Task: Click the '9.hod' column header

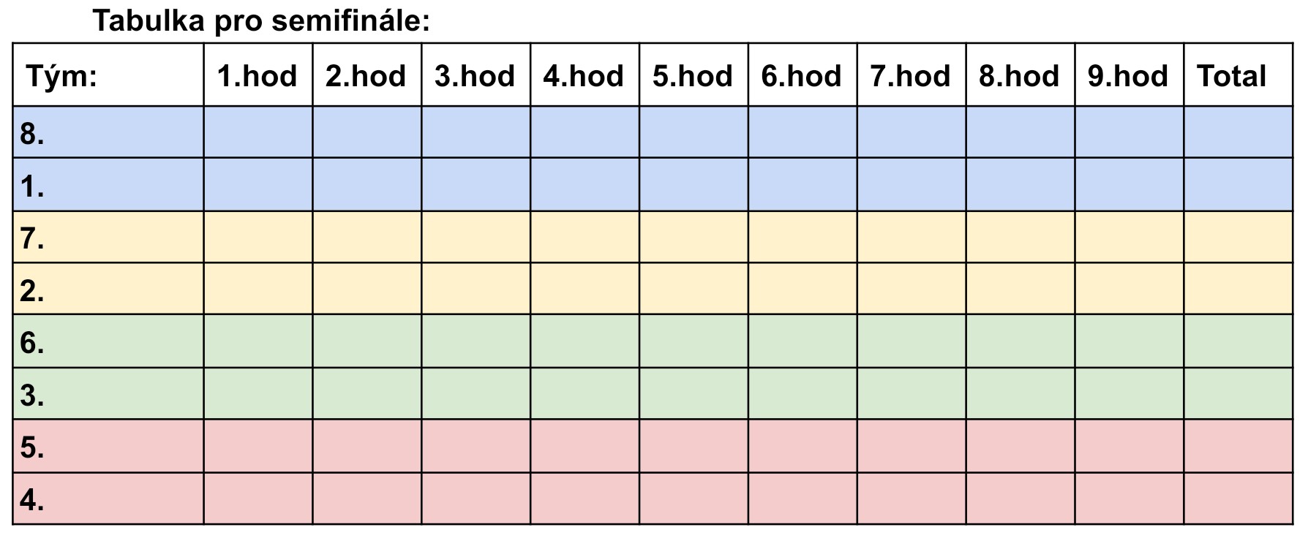Action: (x=1128, y=75)
